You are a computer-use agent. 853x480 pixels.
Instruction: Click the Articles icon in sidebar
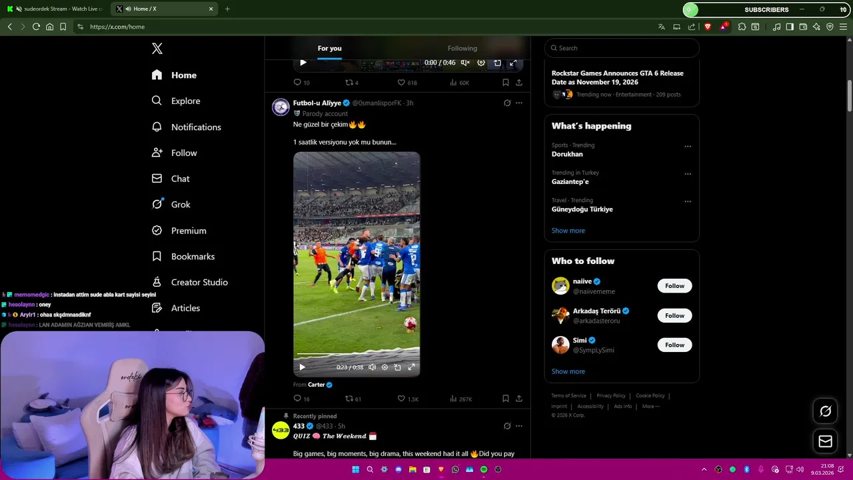pos(157,308)
